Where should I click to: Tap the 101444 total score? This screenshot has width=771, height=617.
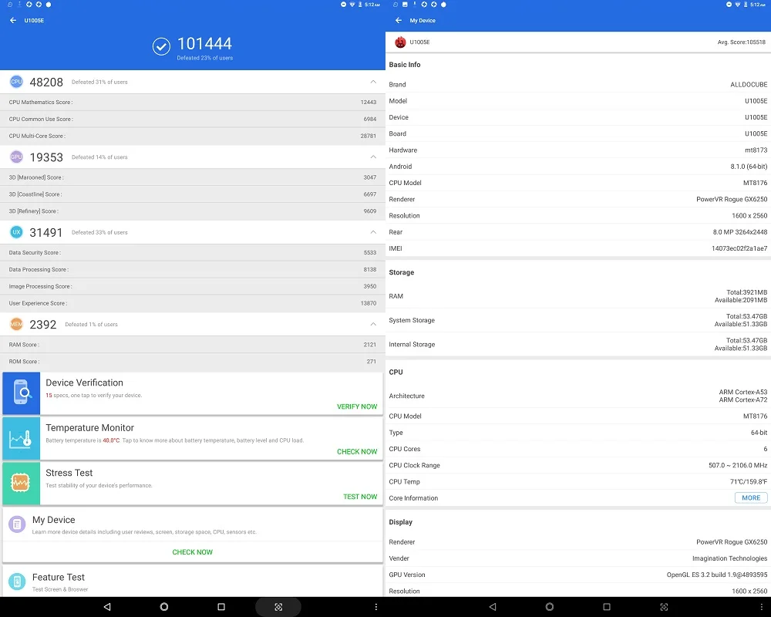tap(204, 44)
